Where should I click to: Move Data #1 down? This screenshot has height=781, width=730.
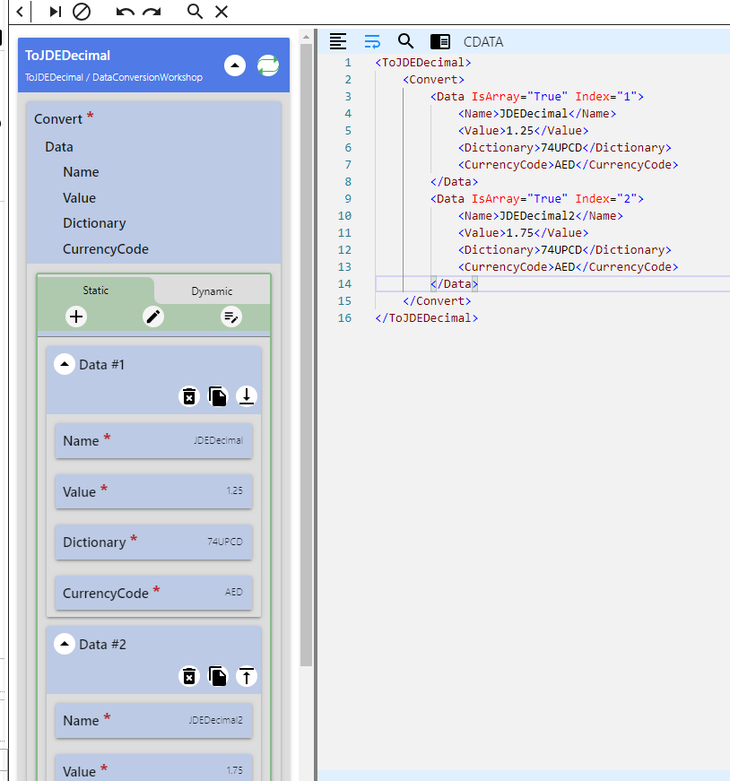[x=247, y=397]
